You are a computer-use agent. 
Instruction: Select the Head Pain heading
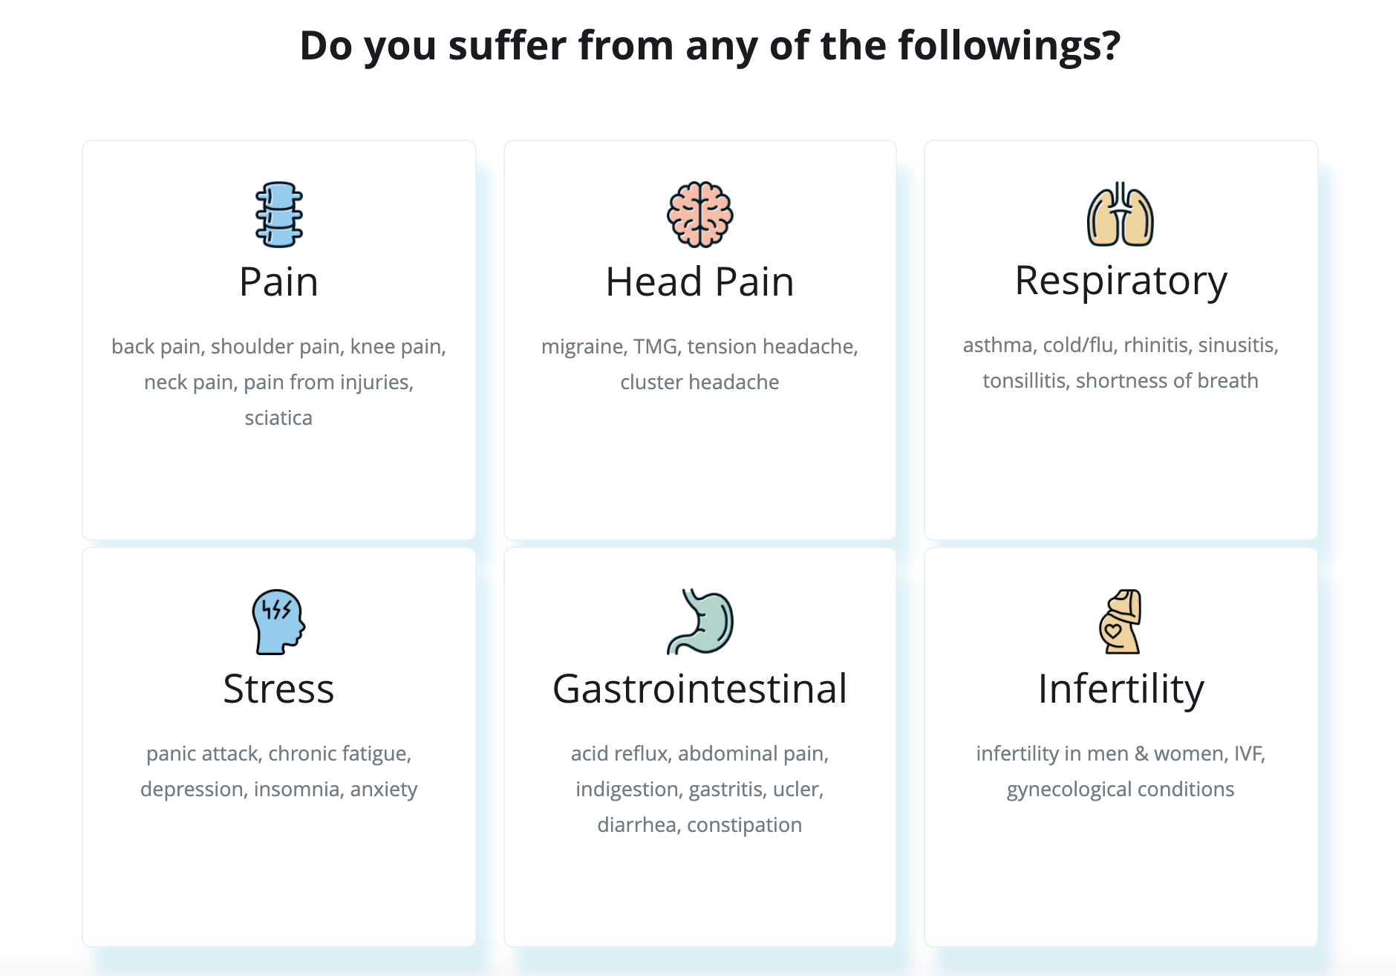699,282
